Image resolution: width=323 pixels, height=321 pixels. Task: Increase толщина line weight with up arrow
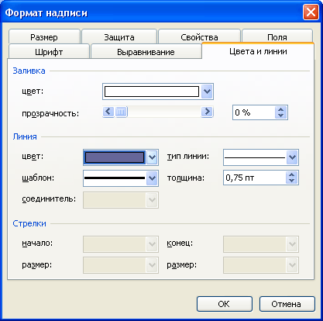point(292,174)
